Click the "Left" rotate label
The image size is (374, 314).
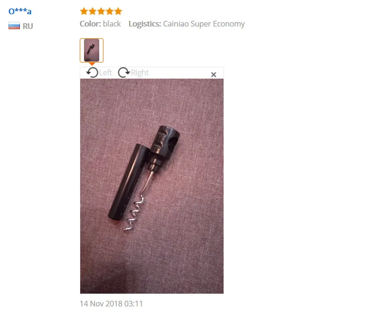coord(105,72)
